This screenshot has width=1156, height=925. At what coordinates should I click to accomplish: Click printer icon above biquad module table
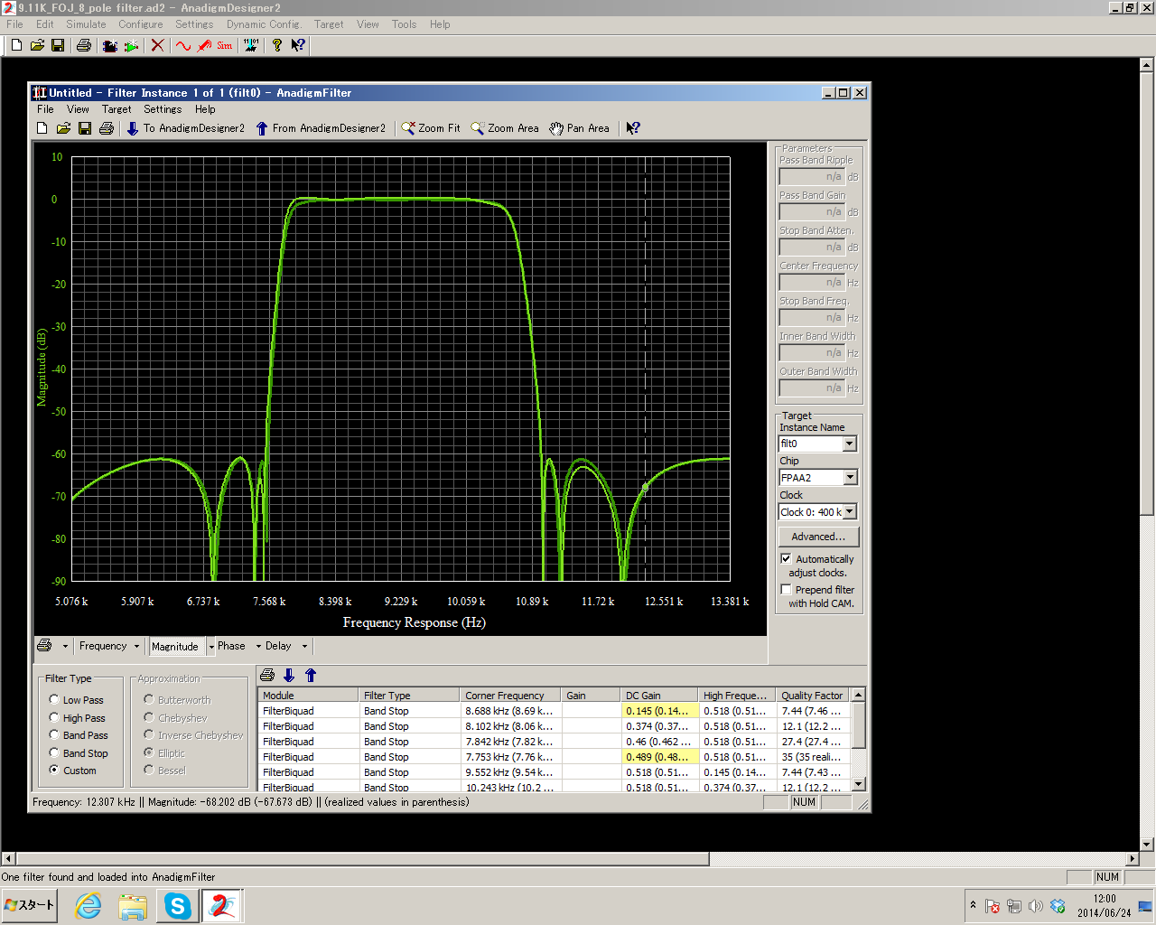pyautogui.click(x=267, y=675)
